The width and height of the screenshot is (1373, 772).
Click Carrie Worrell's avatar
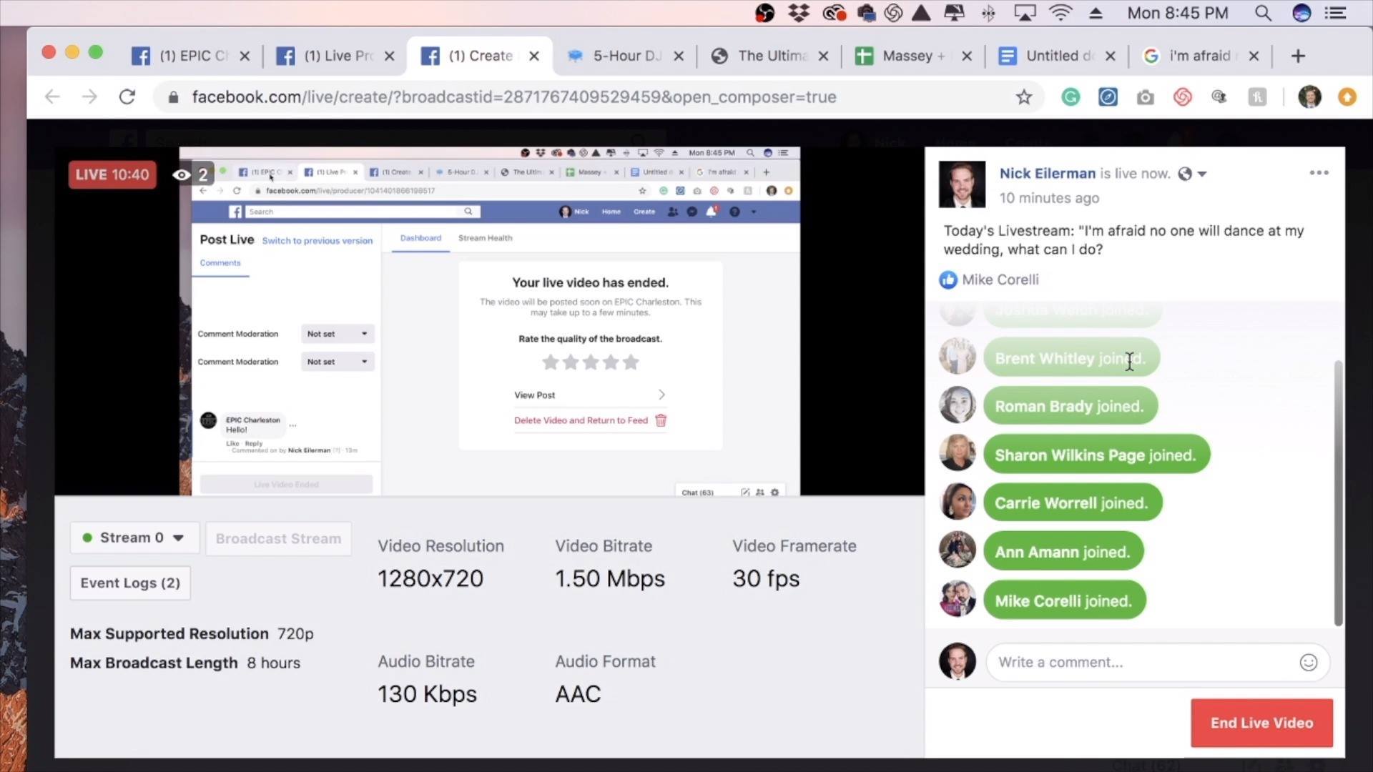[x=957, y=503]
